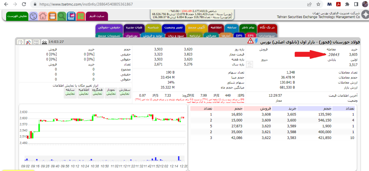
Task: Click the نمایش فهرست green button
Action: (x=17, y=16)
